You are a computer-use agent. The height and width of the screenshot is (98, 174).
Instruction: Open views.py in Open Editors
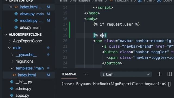point(27,14)
